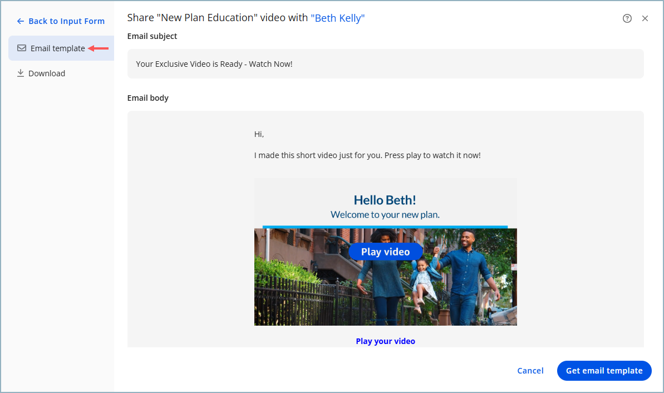Click the back arrow next to Input Form
The image size is (664, 393).
click(20, 21)
